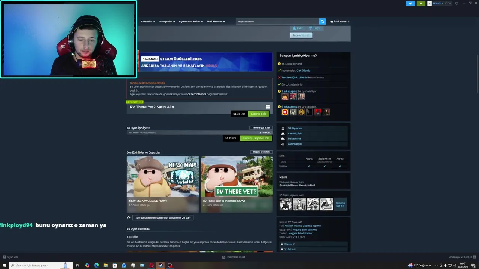Image resolution: width=479 pixels, height=269 pixels.
Task: Click the $4.49 USD price label
Action: (239, 114)
